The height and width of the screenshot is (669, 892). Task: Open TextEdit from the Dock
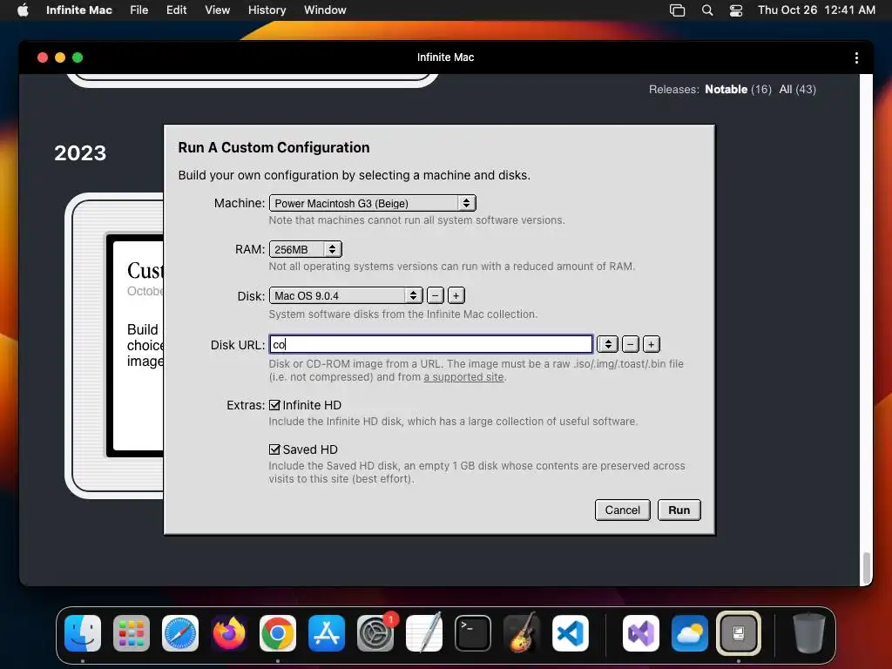pos(424,632)
